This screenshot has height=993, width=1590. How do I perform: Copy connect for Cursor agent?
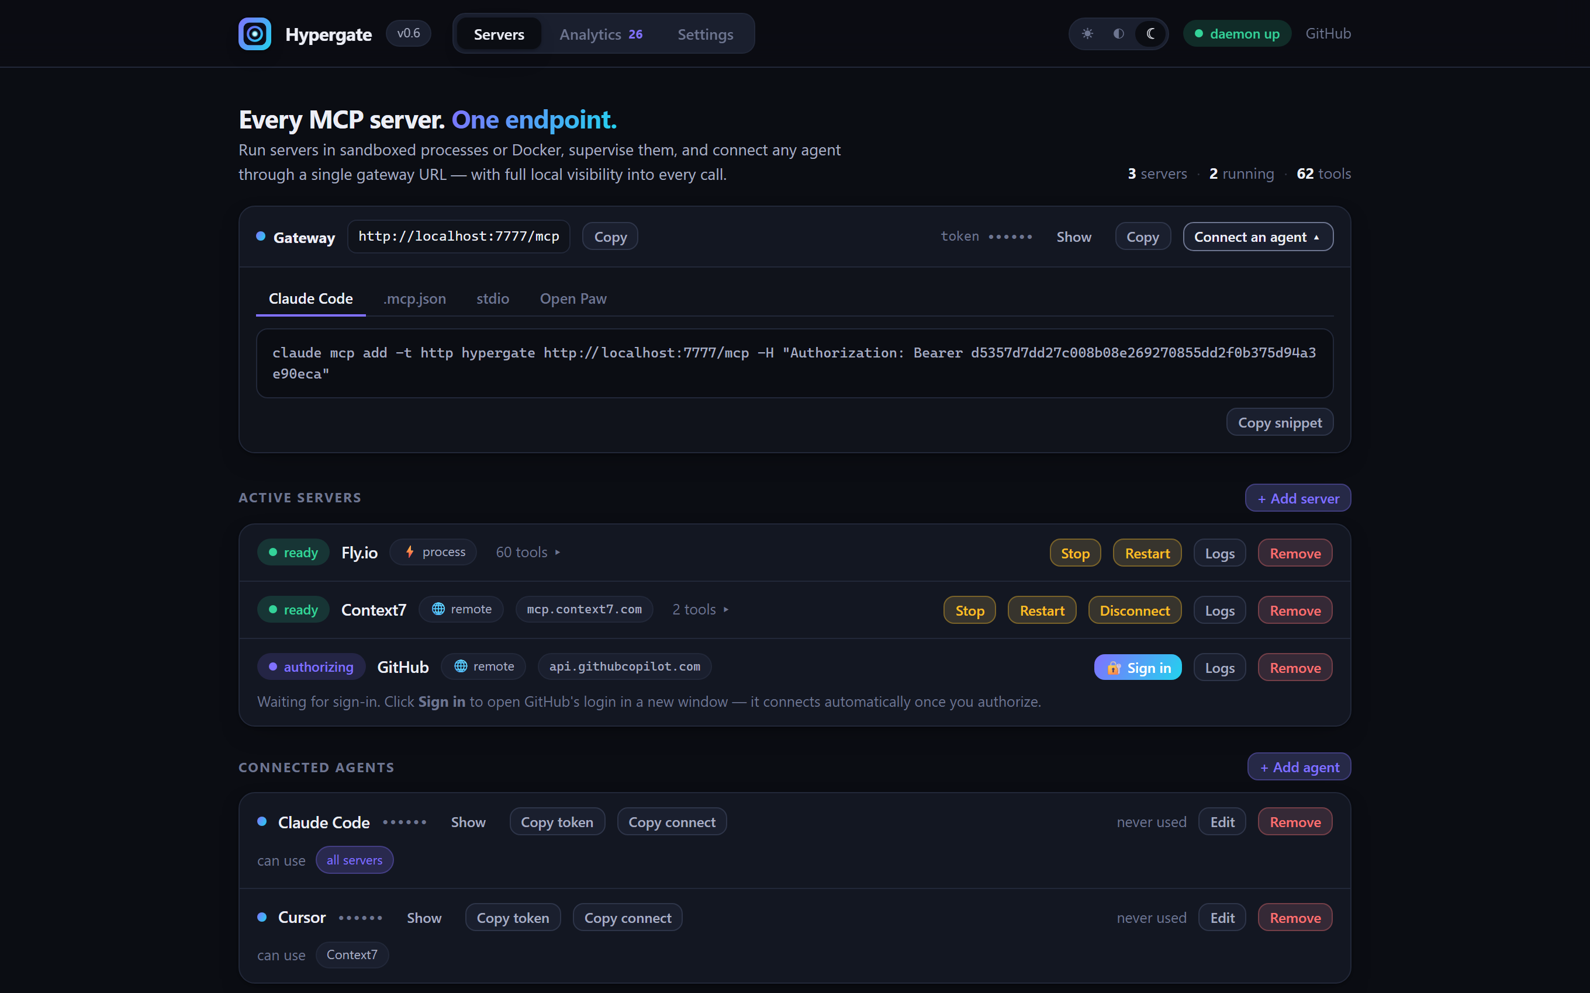(627, 918)
